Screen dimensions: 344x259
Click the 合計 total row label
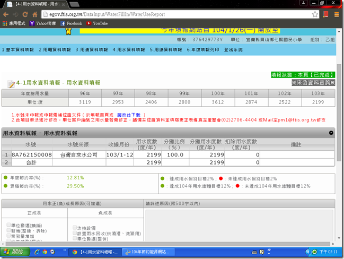pos(31,162)
